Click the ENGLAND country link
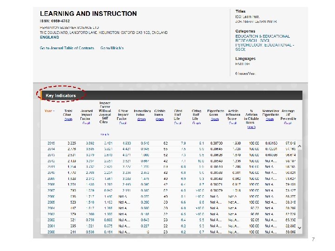This screenshot has height=251, width=335. (x=49, y=37)
